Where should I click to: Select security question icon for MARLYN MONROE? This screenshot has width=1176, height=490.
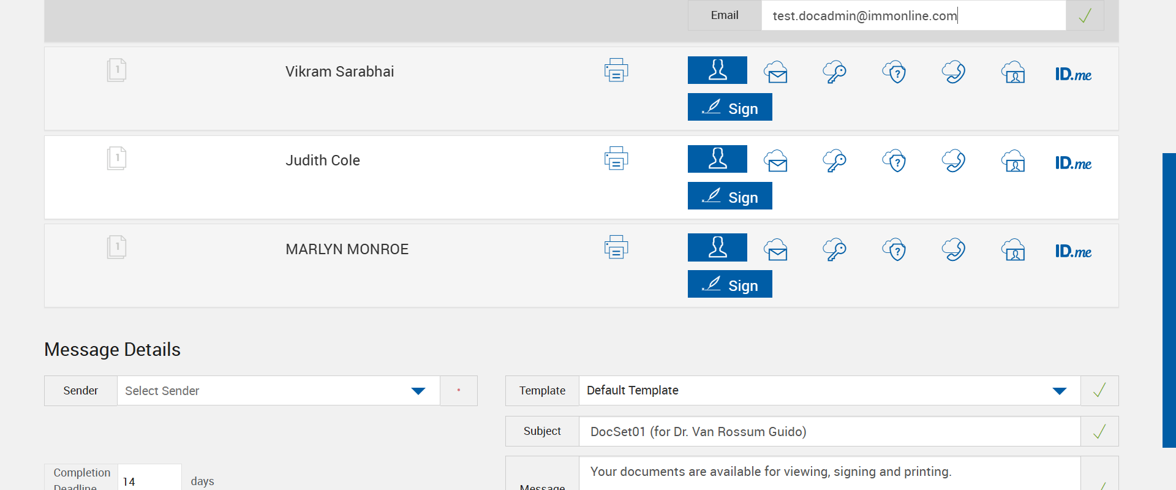tap(894, 250)
